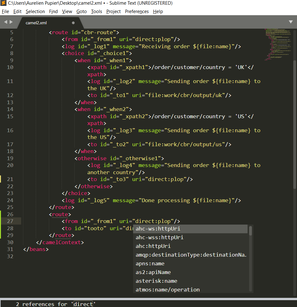Open the File menu
The width and height of the screenshot is (297, 307).
tap(5, 12)
